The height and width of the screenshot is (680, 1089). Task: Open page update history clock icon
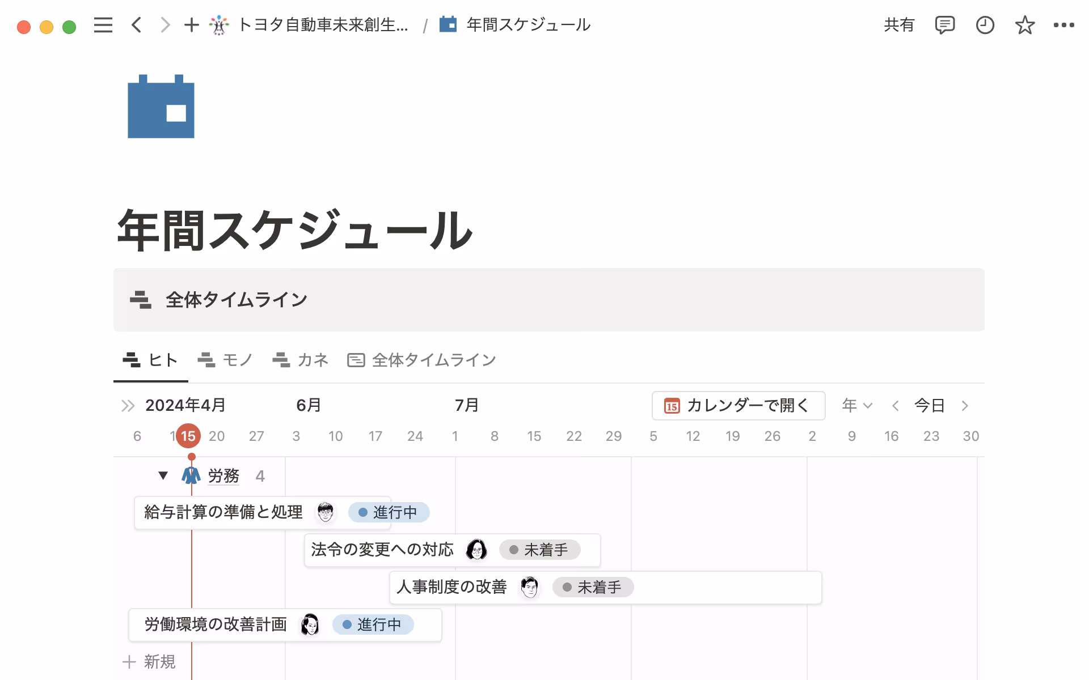click(985, 25)
